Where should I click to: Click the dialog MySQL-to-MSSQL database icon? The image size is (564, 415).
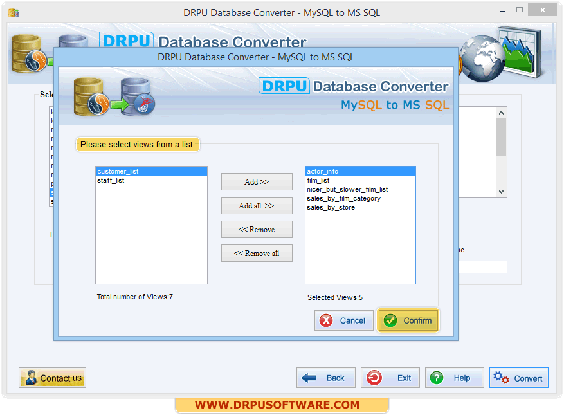coord(114,97)
